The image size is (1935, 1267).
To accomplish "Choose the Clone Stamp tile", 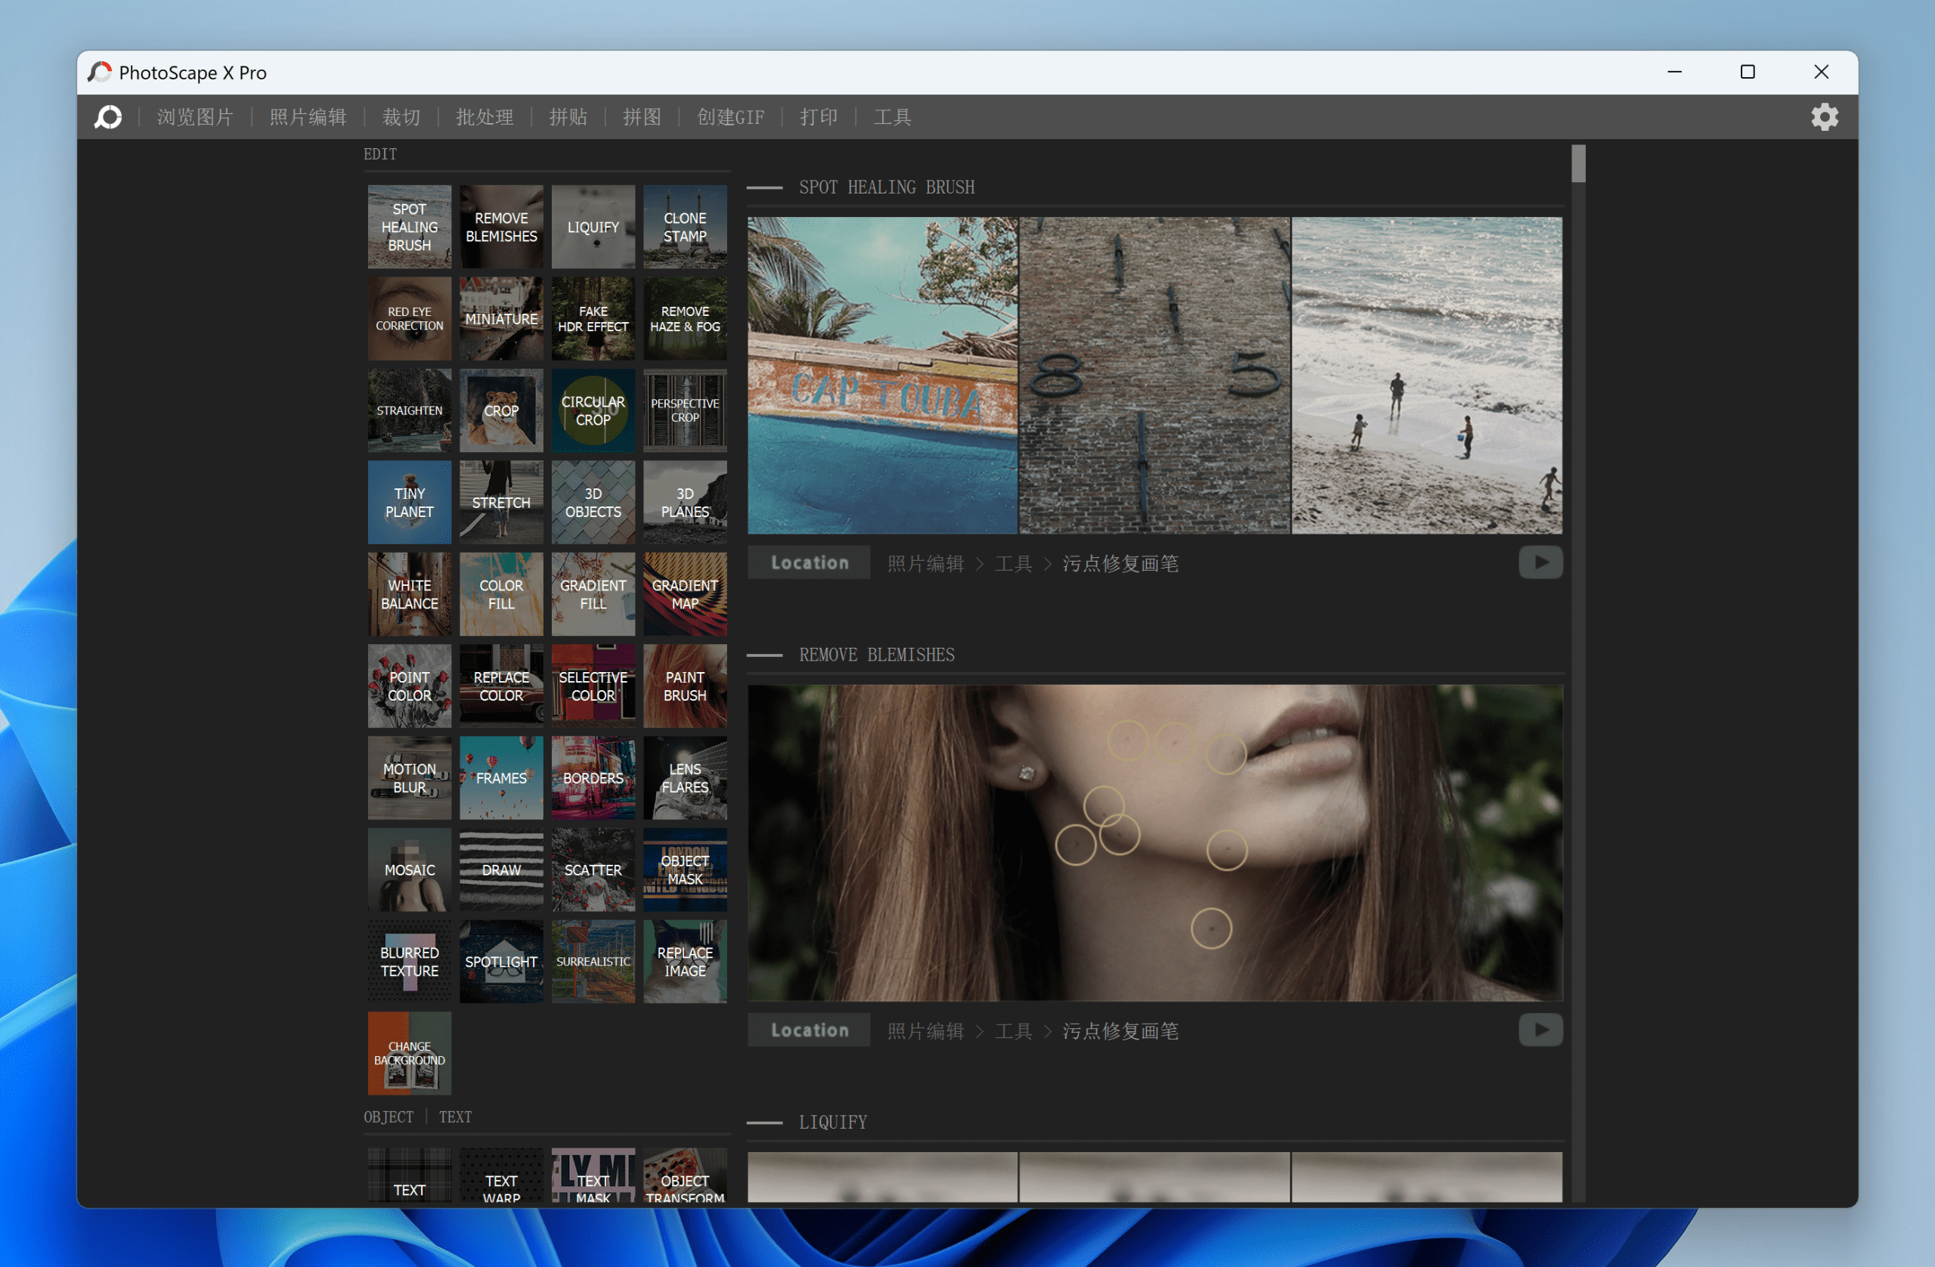I will (x=685, y=227).
